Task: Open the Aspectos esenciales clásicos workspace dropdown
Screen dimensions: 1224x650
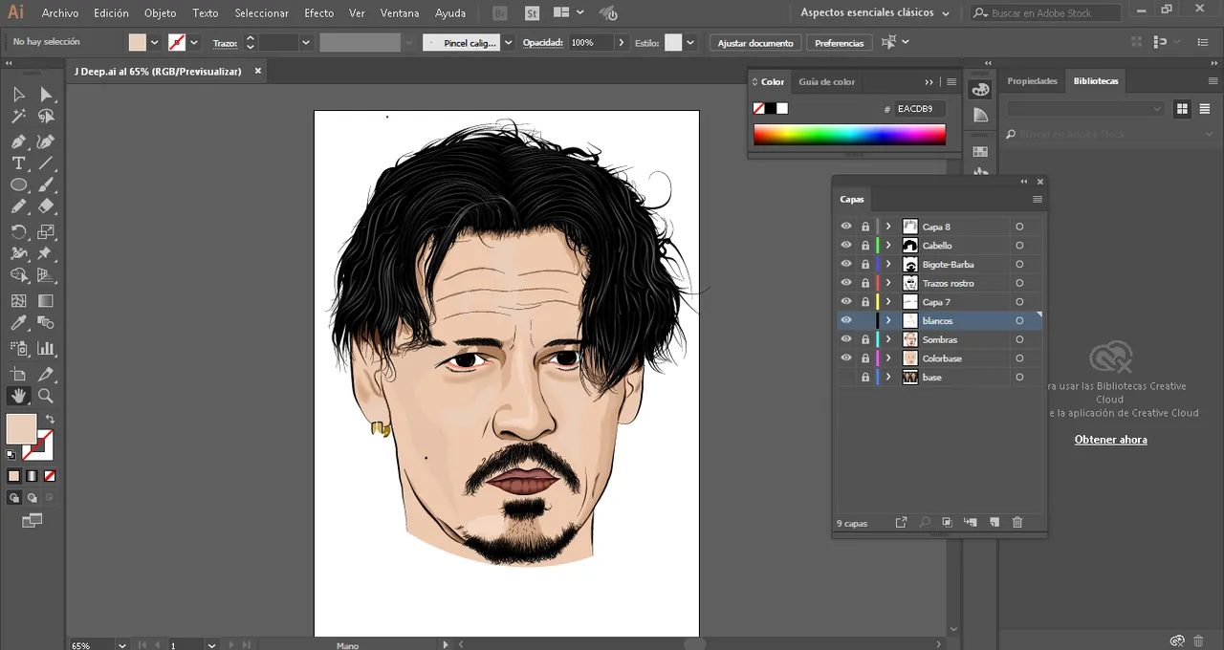Action: pos(875,13)
